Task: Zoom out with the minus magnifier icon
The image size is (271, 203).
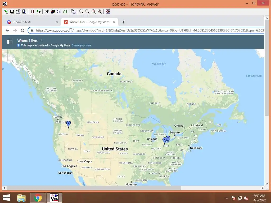Action: pyautogui.click(x=87, y=12)
